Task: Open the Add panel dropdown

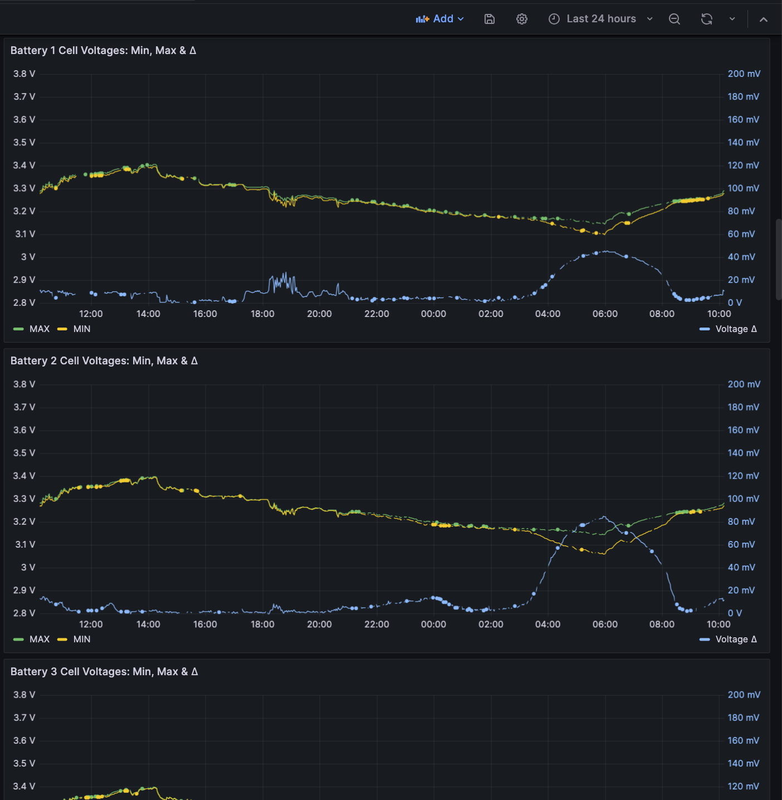Action: click(x=439, y=19)
